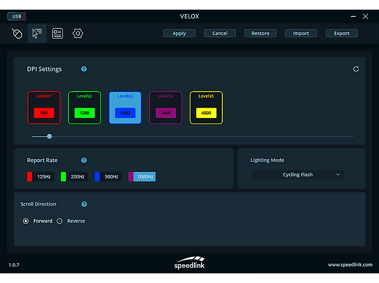
Task: Select Forward scroll direction
Action: (x=26, y=221)
